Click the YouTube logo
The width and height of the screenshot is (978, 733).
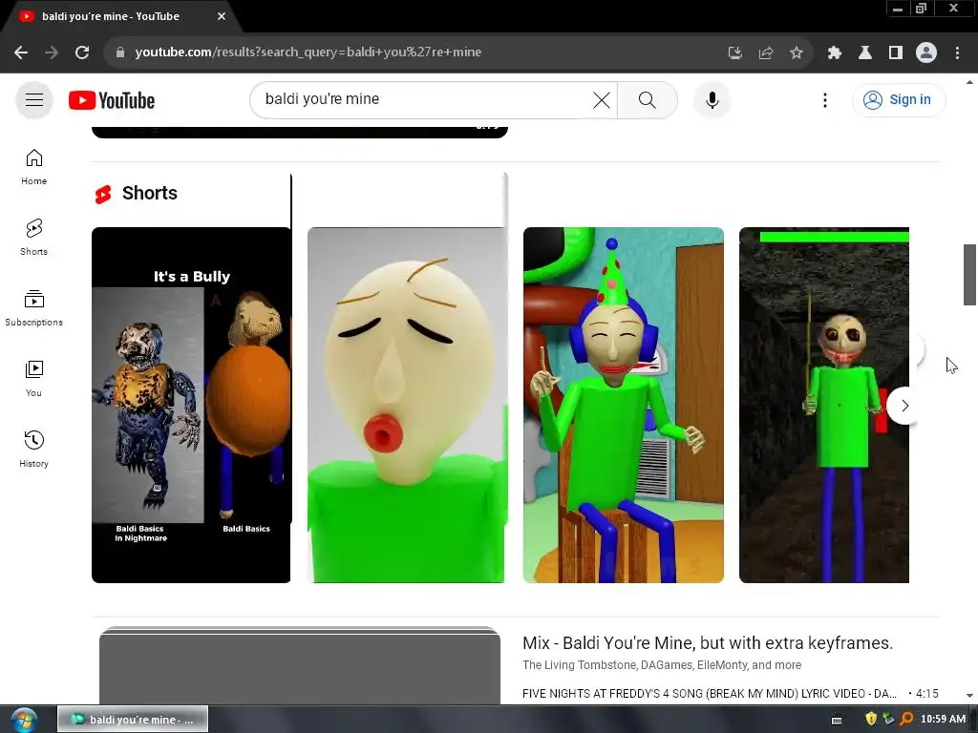pyautogui.click(x=112, y=100)
